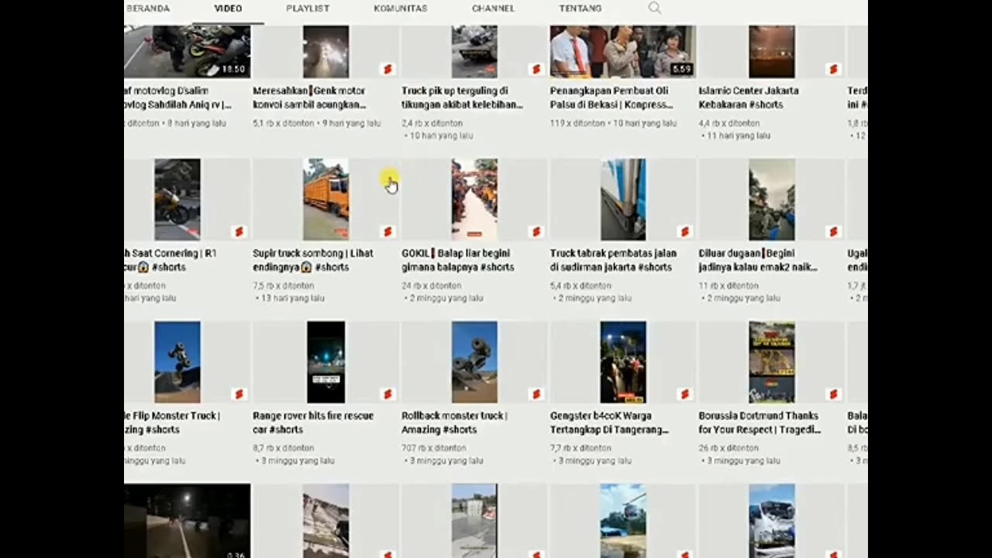Open the channel search magnifier icon
Screen dimensions: 992x558
coord(654,9)
